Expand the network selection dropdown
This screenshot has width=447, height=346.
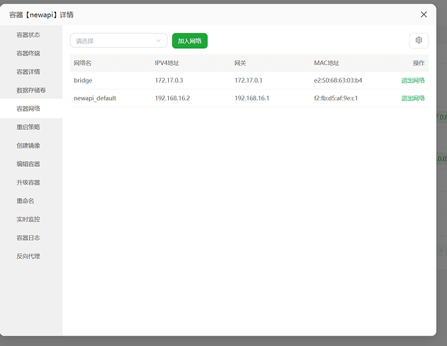(x=118, y=41)
